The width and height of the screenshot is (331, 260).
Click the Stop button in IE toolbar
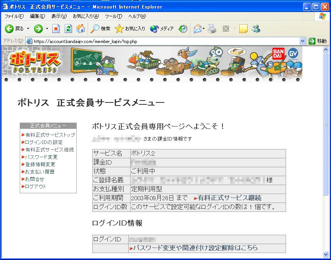[x=56, y=29]
